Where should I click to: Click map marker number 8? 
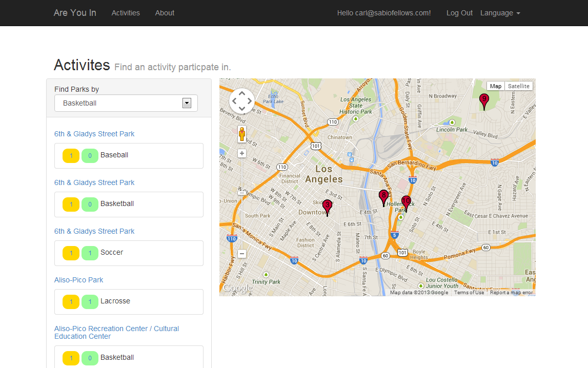[x=383, y=197]
